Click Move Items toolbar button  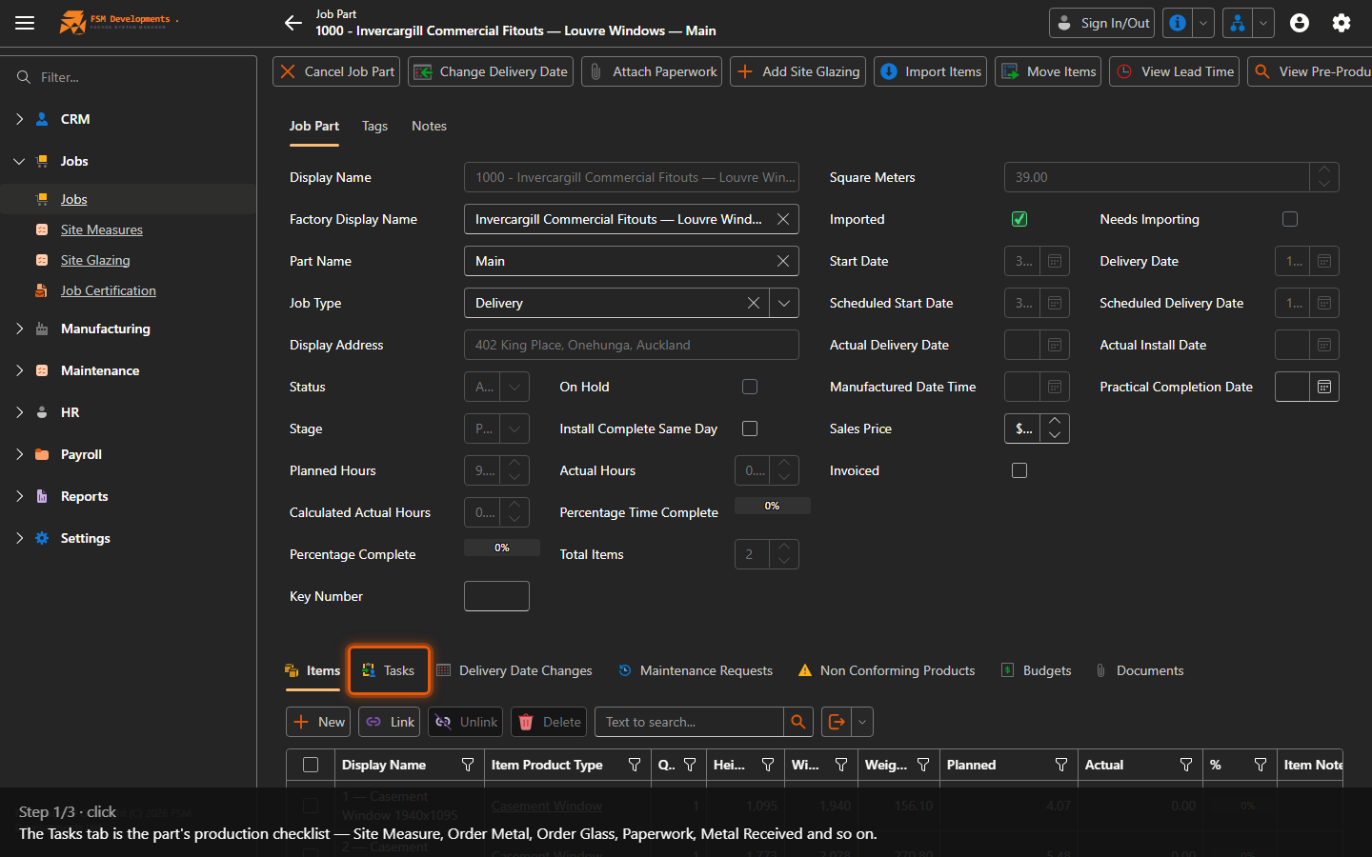(1048, 71)
